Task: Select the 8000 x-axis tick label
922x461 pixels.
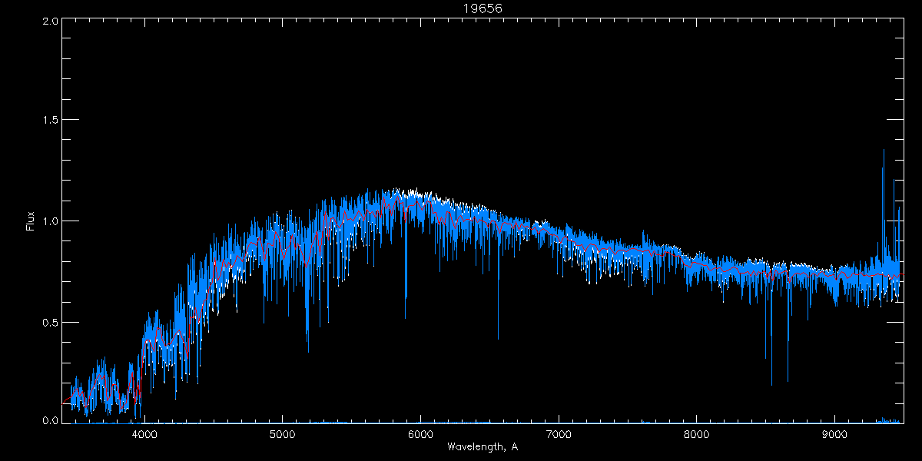Action: point(697,433)
